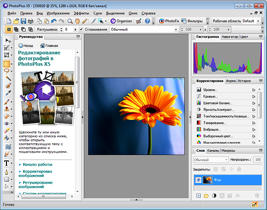
Task: Select the Eraser tool
Action: pos(6,131)
